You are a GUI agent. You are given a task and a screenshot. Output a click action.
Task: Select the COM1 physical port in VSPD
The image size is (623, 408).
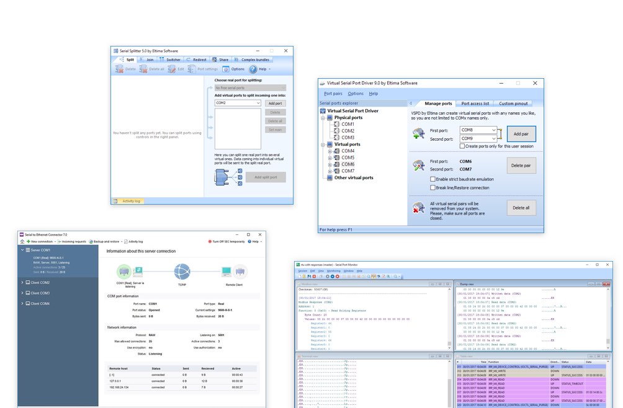[344, 124]
